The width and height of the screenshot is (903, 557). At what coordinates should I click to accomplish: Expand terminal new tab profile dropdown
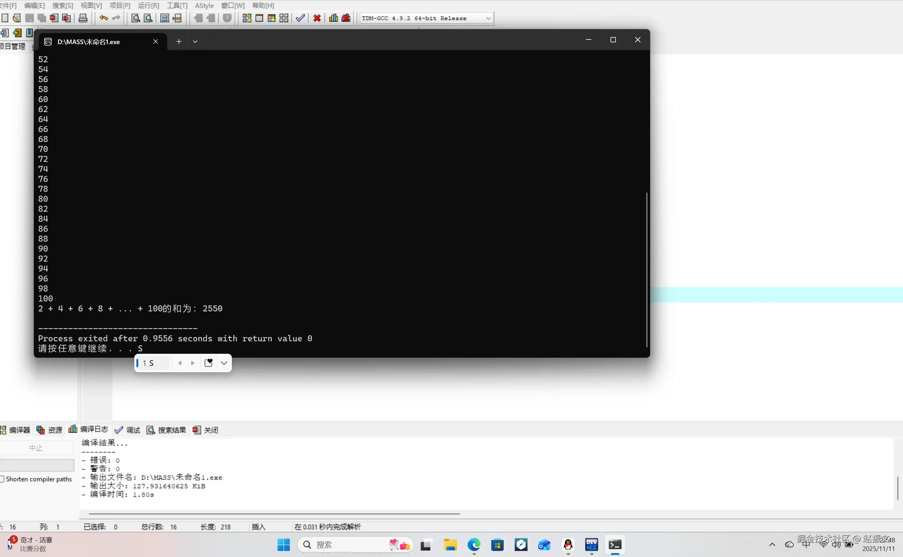pos(195,42)
